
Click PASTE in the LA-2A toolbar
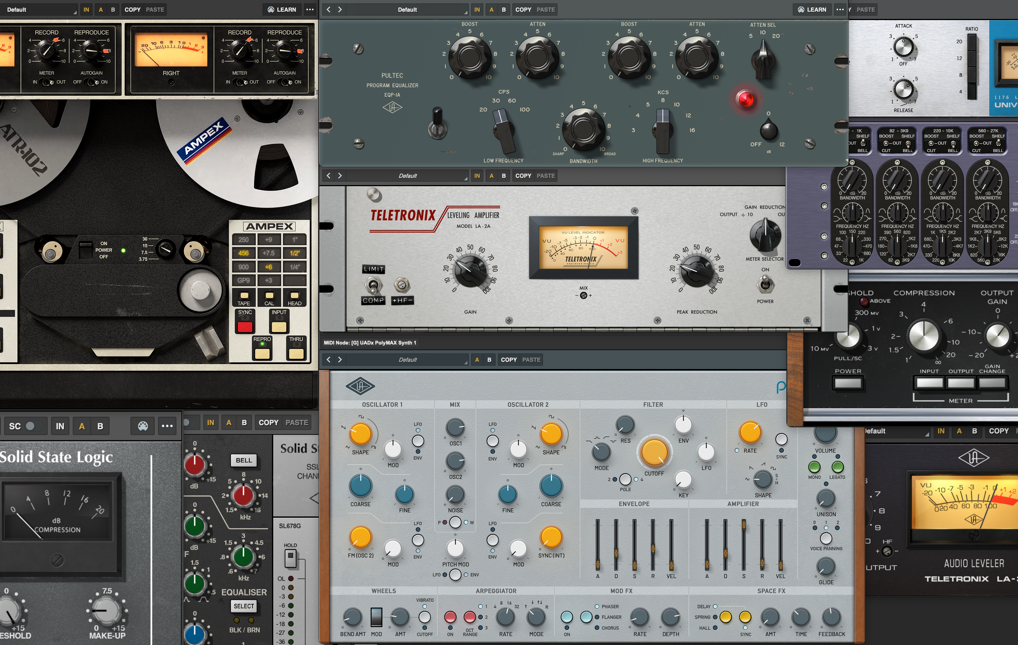coord(546,175)
